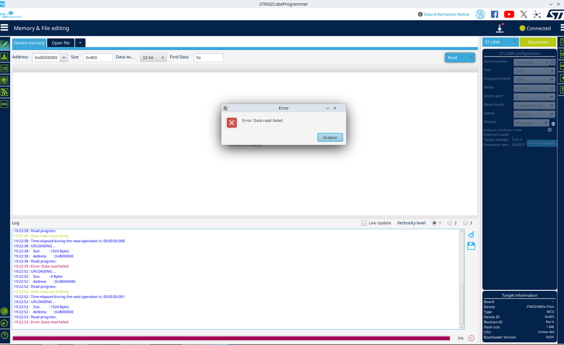The width and height of the screenshot is (564, 345).
Task: Open the shield security icon in left sidebar
Action: [5, 80]
